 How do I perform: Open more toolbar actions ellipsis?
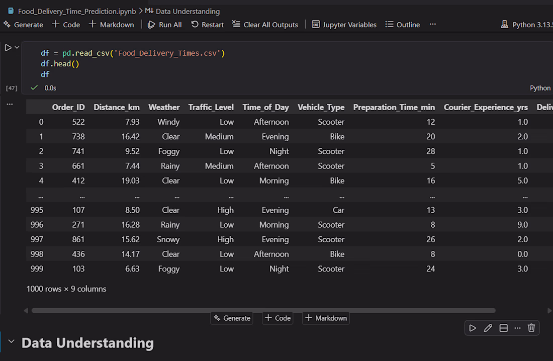tap(433, 24)
